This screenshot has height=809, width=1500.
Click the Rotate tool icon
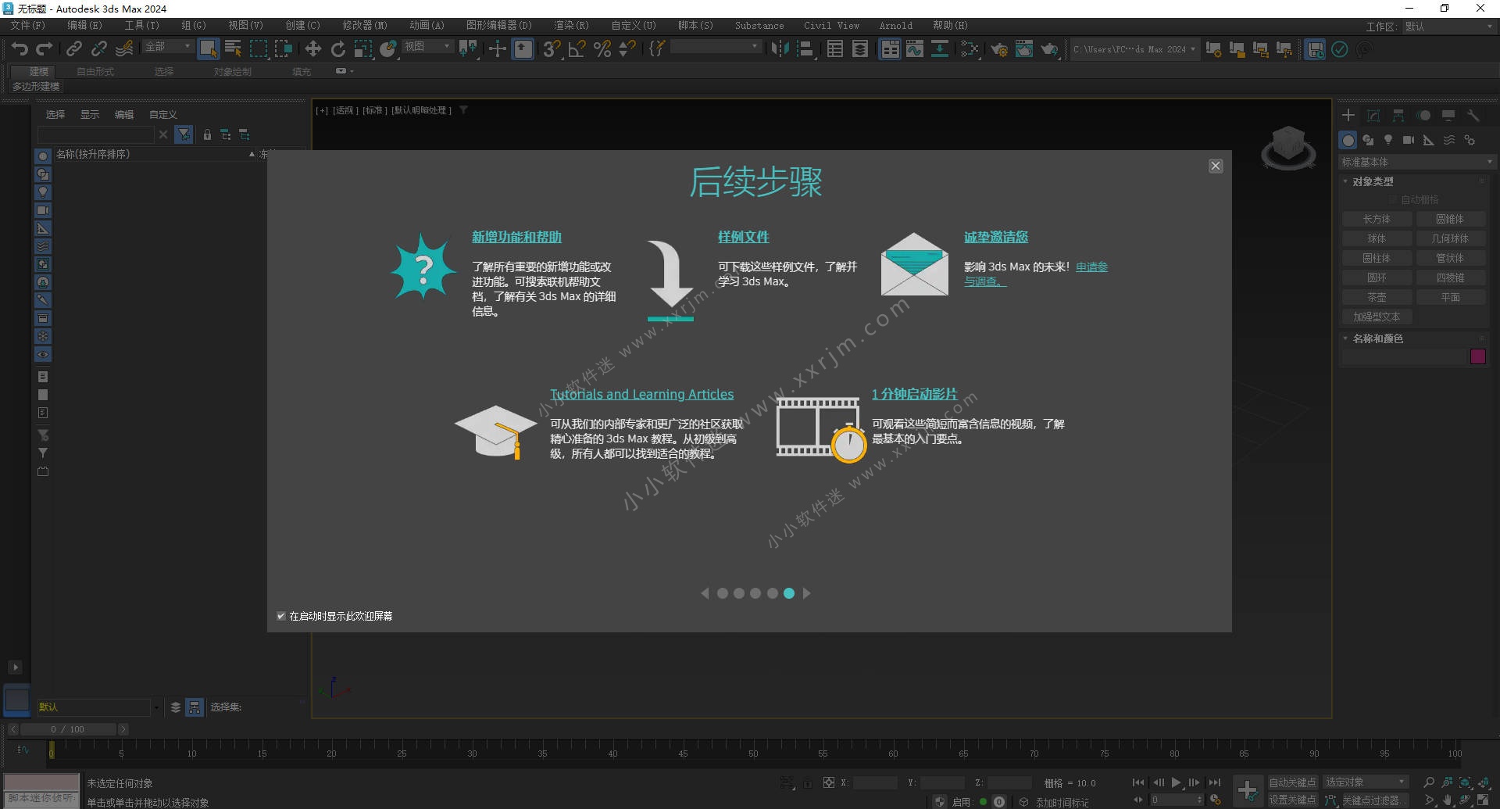click(x=337, y=49)
